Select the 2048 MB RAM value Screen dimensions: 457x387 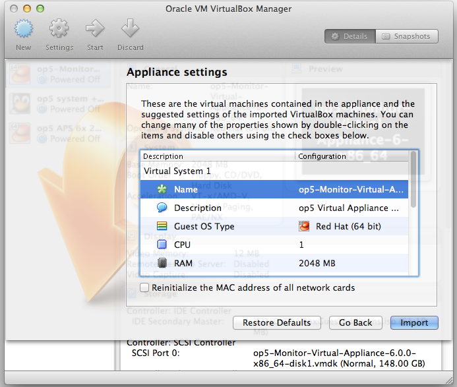pyautogui.click(x=317, y=263)
